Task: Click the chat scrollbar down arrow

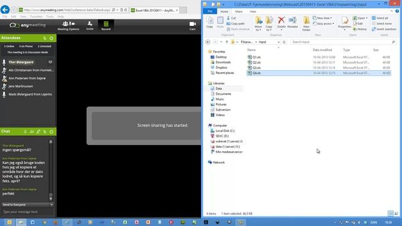Action: point(51,198)
